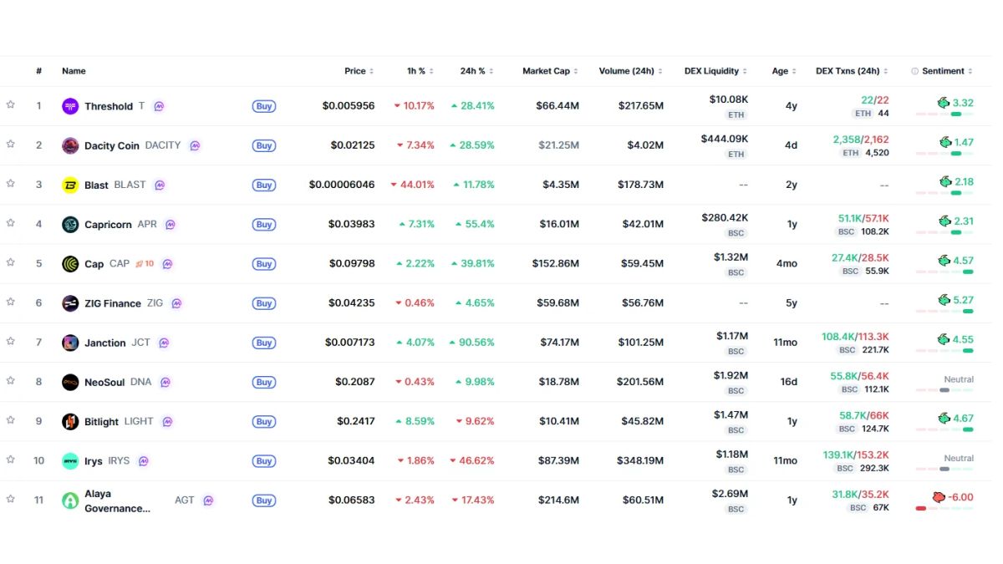
Task: Click the bullish sentiment icon for Cap
Action: pos(944,260)
